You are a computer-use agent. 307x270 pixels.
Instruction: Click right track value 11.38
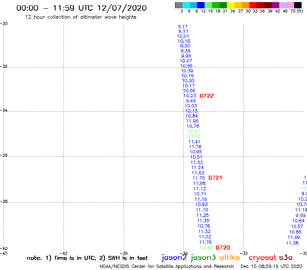pyautogui.click(x=292, y=243)
